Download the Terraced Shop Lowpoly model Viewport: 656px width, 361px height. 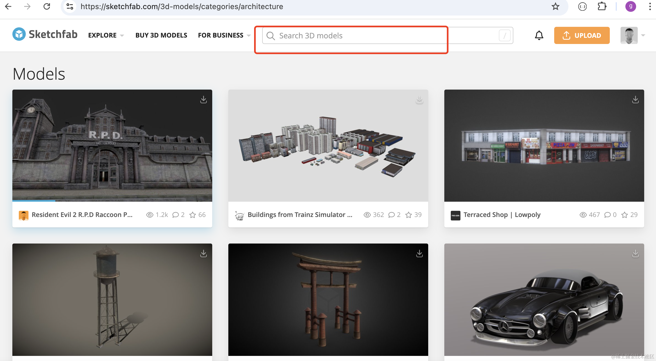636,100
